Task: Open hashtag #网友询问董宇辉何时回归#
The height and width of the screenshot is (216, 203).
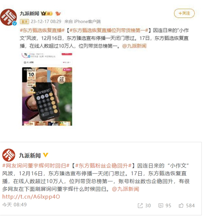Action: pos(36,166)
